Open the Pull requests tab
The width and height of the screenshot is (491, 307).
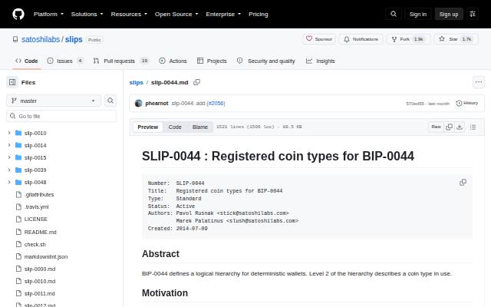pos(120,61)
